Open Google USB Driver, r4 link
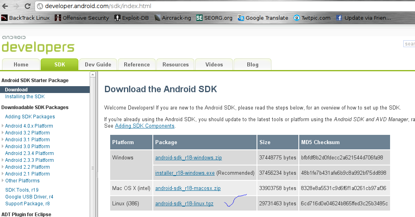The width and height of the screenshot is (415, 217). pyautogui.click(x=29, y=196)
